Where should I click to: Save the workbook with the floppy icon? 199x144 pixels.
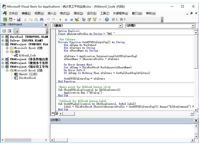pos(19,20)
